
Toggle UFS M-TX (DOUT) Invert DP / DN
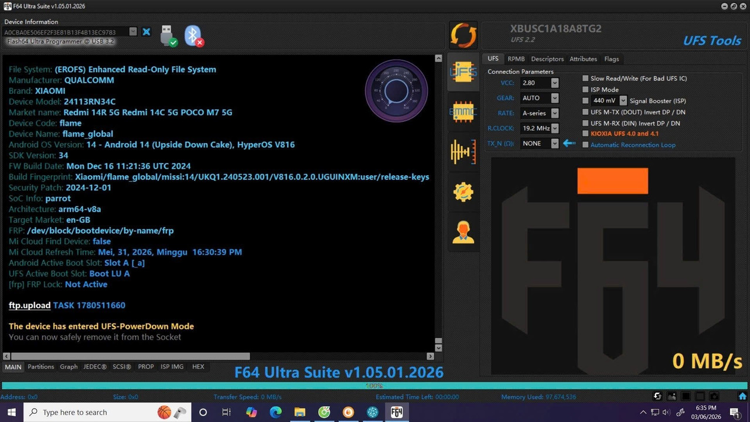pos(585,112)
